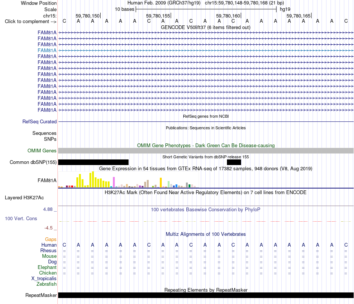Viewport: 354px width, 304px height.
Task: Select the long black dbSNP variant block
Action: [93, 162]
